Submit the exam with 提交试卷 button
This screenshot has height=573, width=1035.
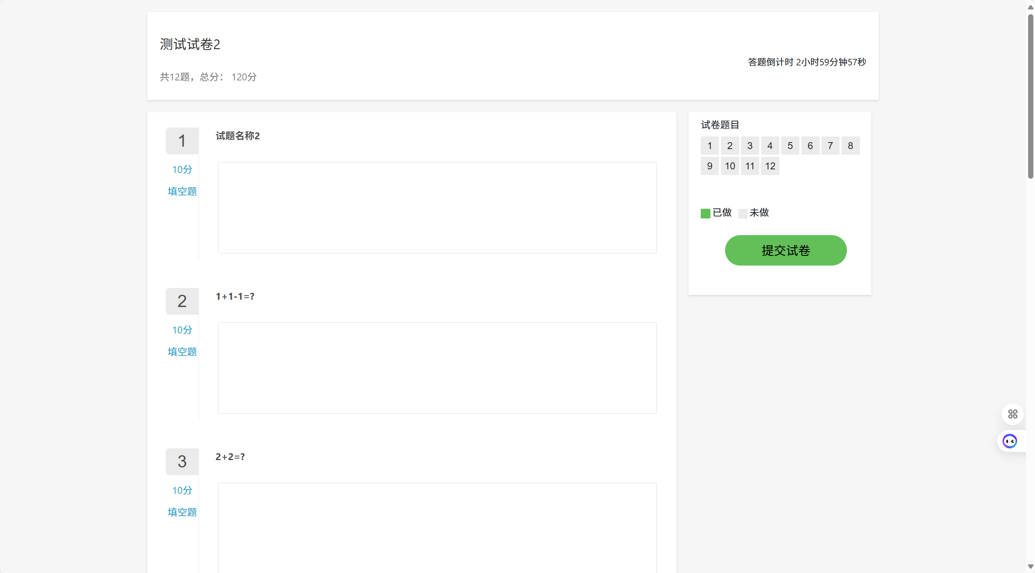click(785, 250)
